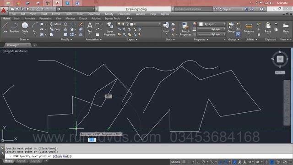Click Save in quick access toolbar
The height and width of the screenshot is (165, 293).
[x=22, y=9]
